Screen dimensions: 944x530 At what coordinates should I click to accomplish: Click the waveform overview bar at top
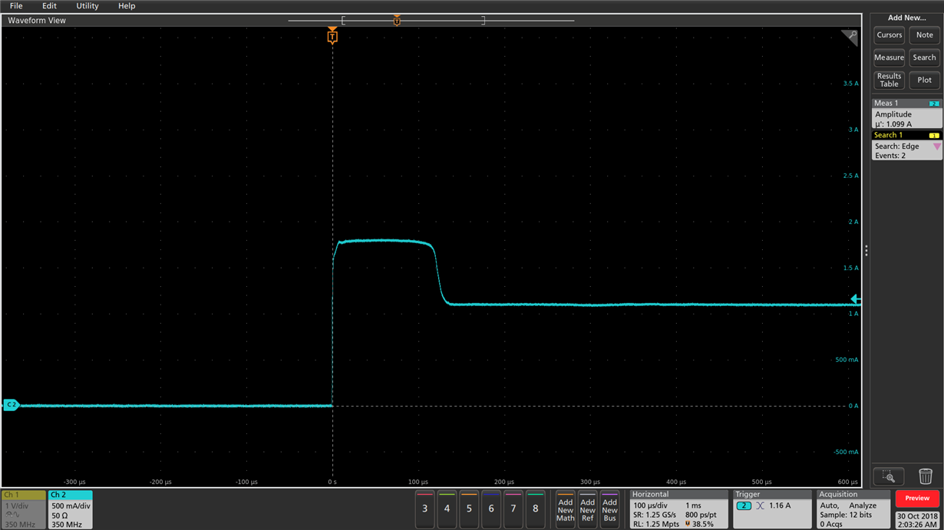pos(431,21)
